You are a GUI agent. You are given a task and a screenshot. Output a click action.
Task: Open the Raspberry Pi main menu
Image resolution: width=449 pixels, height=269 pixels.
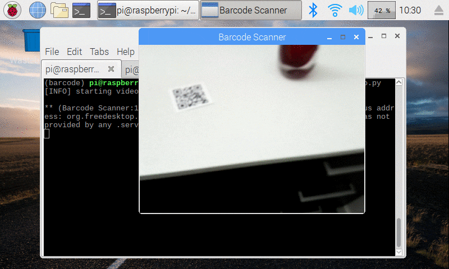point(12,10)
